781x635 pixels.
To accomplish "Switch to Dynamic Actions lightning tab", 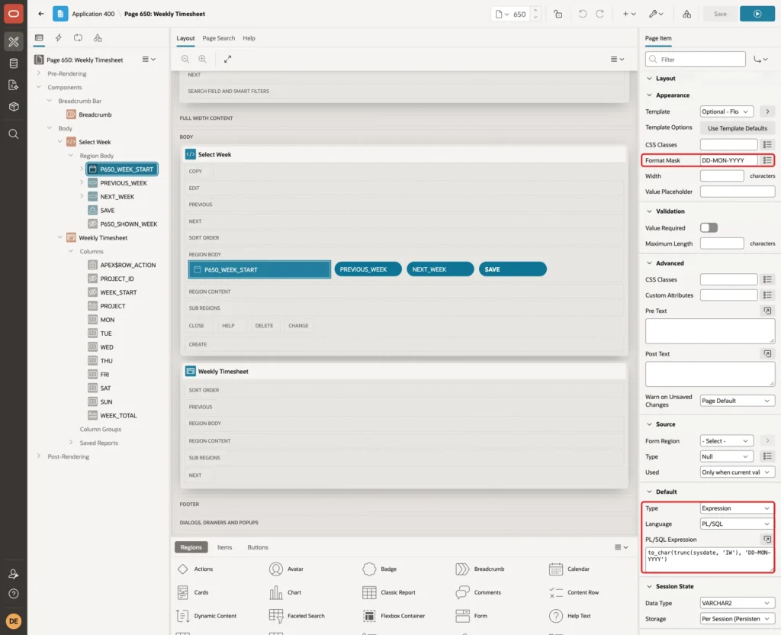I will pyautogui.click(x=58, y=38).
